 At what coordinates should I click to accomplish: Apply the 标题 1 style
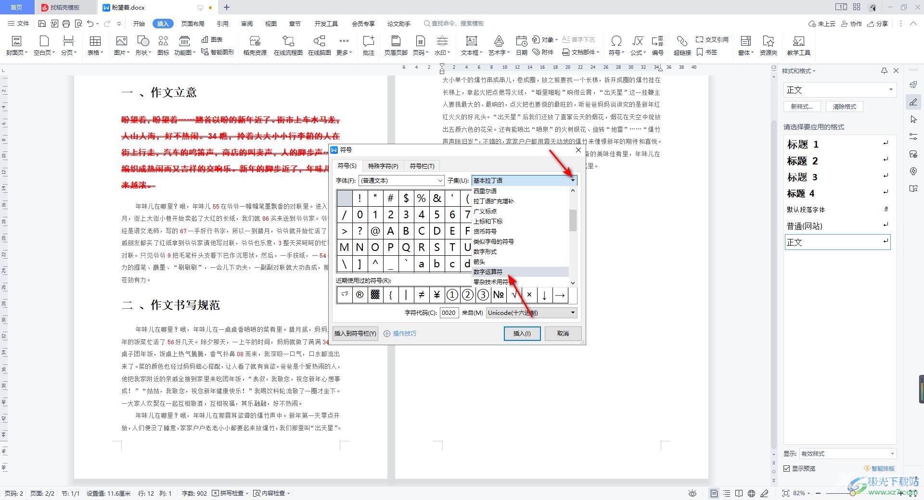pos(837,144)
